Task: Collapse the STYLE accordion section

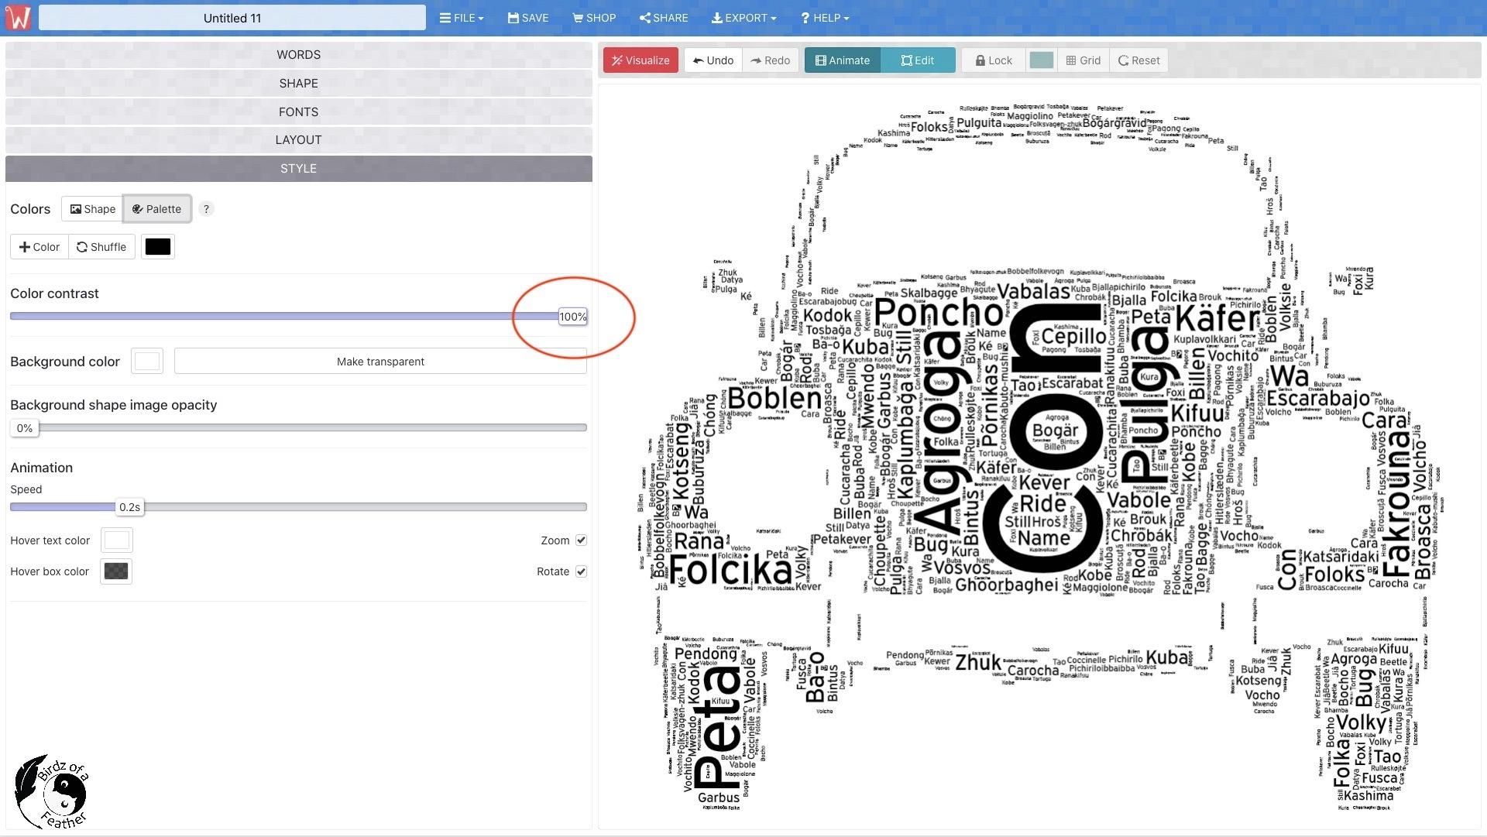Action: click(x=299, y=169)
